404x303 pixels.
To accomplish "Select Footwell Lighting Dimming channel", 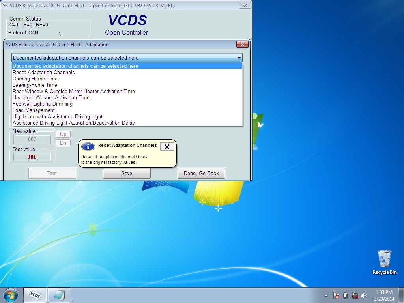I will 43,104.
